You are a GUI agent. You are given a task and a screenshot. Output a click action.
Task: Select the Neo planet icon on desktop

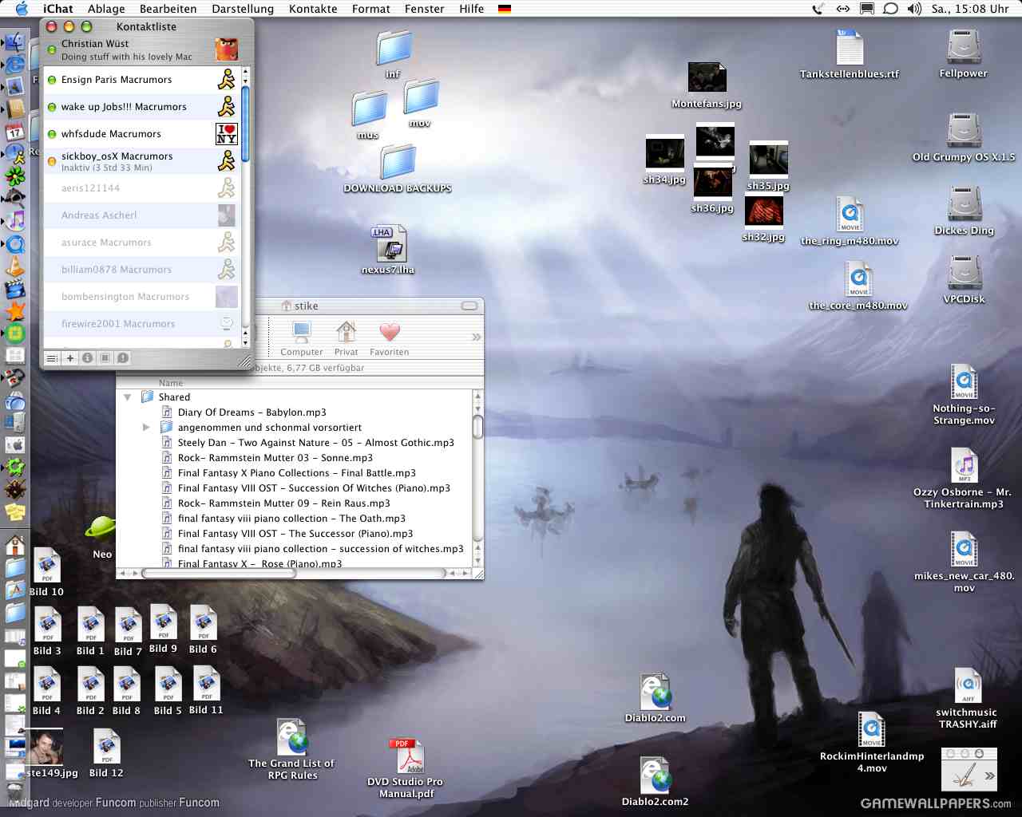point(102,536)
